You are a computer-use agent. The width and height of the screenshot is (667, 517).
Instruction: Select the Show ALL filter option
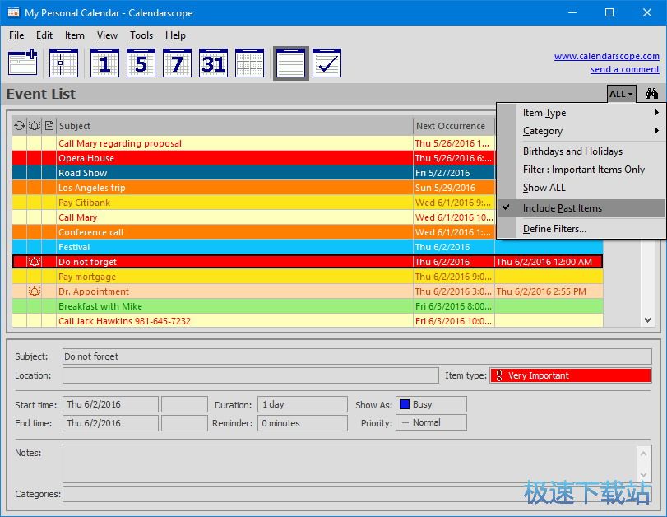tap(544, 188)
